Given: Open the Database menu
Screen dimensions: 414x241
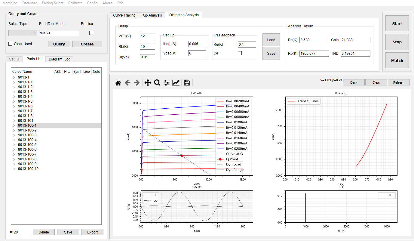Looking at the screenshot, I should pos(30,3).
